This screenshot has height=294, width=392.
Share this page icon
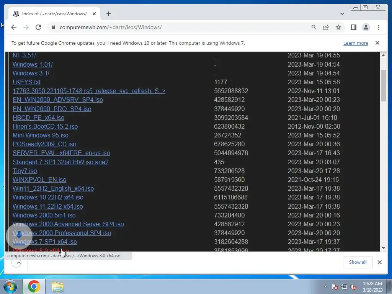326,27
